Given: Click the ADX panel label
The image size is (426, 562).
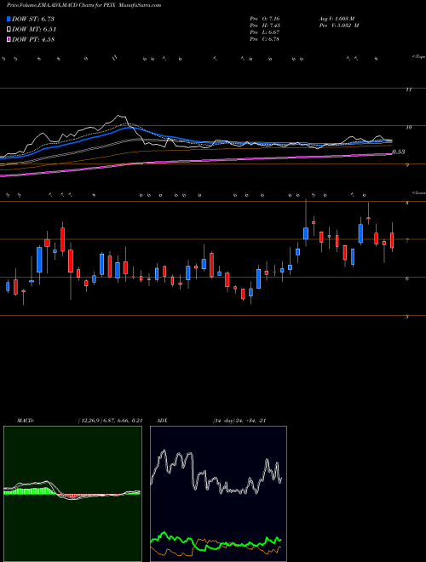Looking at the screenshot, I should 162,421.
